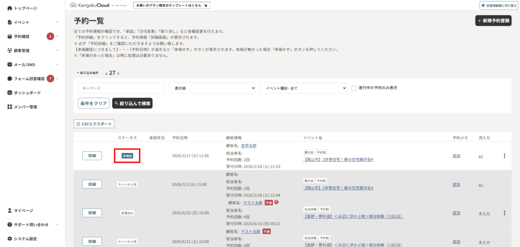The width and height of the screenshot is (520, 247).
Task: Enable 進行中の予約のみ表示 checkbox
Action: click(x=354, y=88)
